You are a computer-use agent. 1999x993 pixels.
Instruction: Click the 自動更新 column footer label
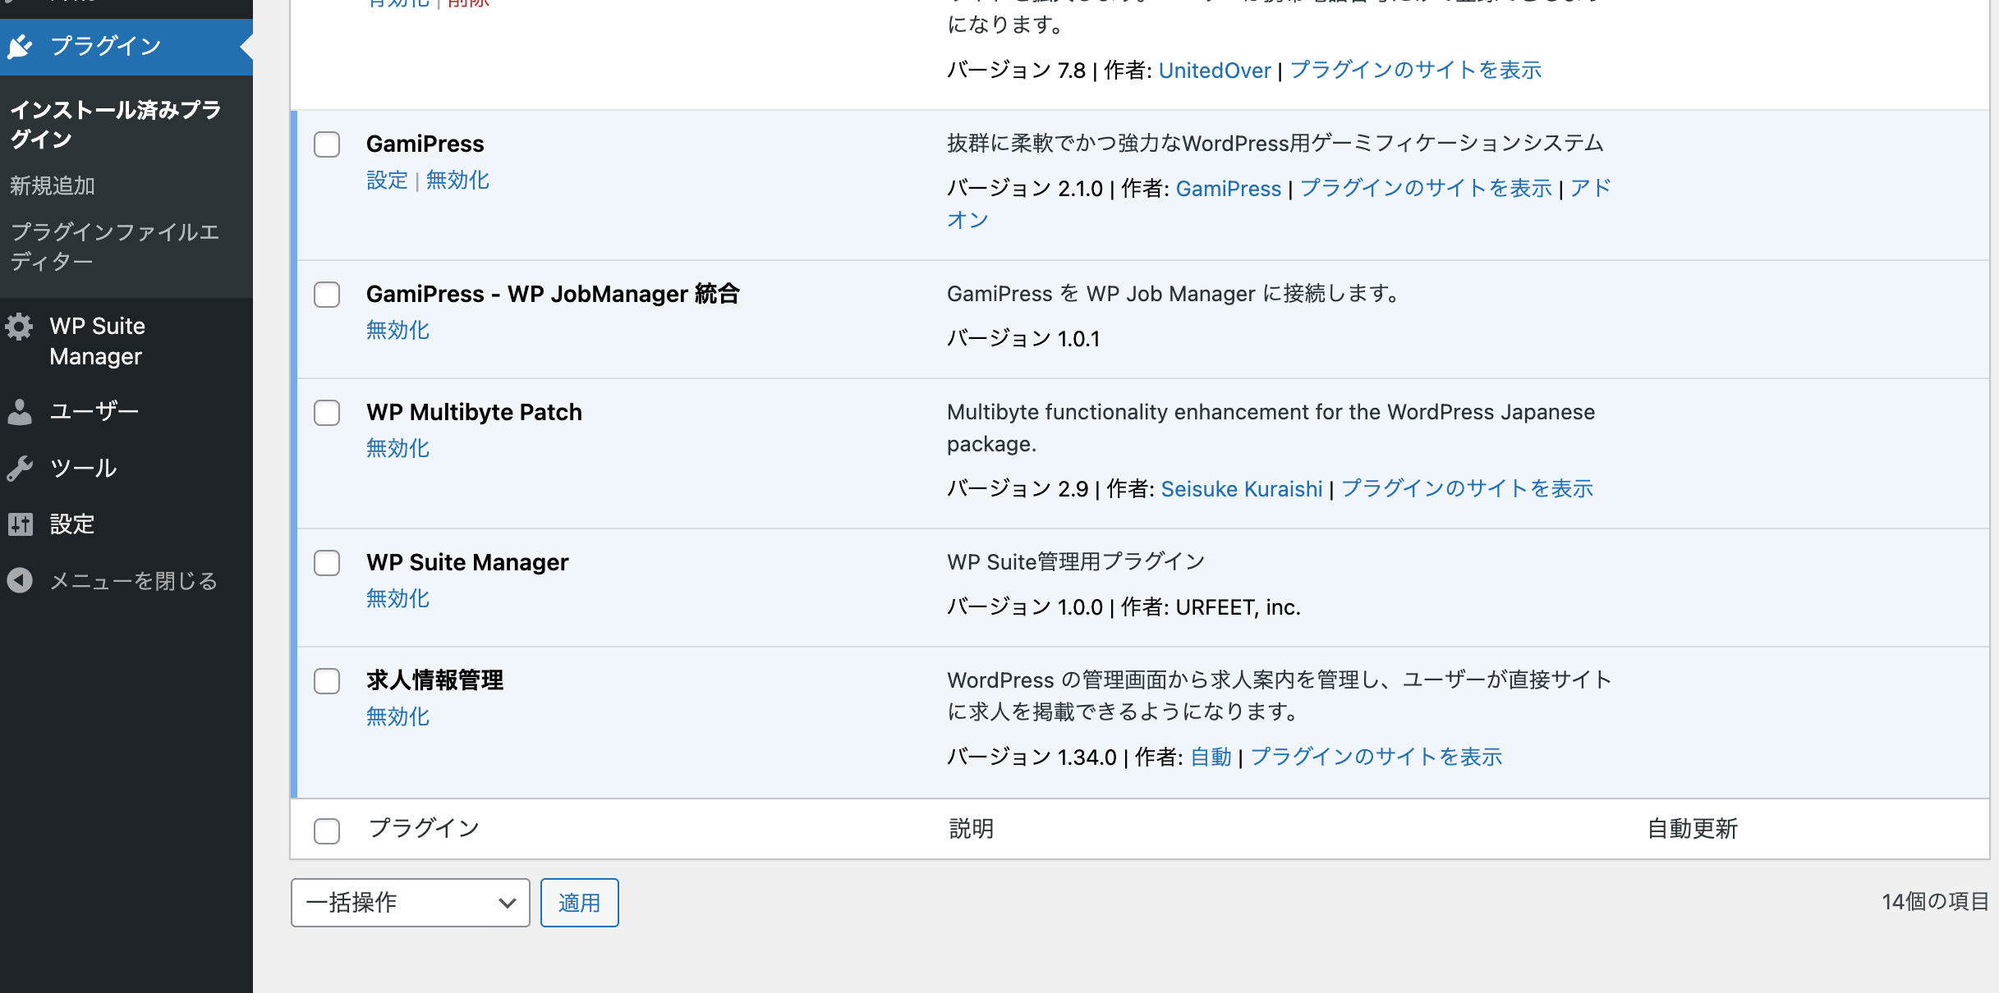coord(1693,829)
